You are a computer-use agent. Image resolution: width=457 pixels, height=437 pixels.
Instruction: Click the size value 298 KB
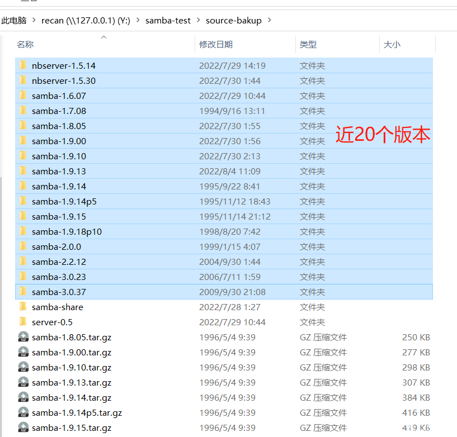tap(416, 367)
